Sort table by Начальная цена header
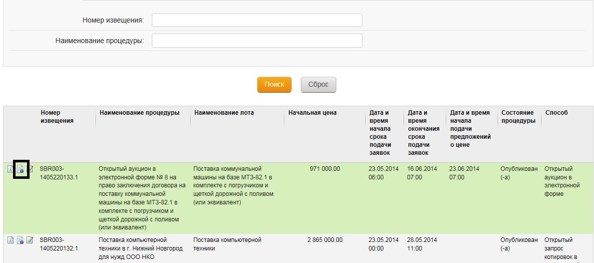 [x=312, y=113]
